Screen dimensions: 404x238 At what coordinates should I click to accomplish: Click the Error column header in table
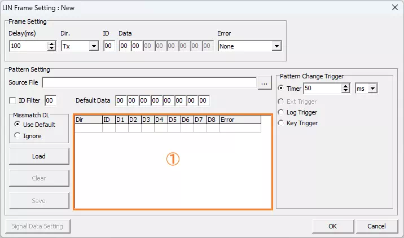tap(240, 120)
